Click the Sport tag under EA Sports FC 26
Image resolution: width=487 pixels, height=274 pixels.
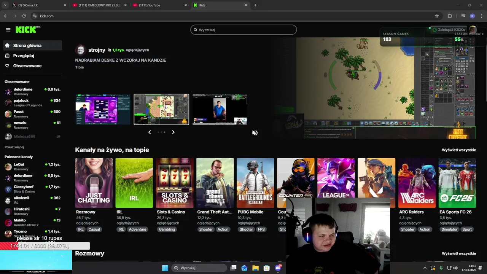click(467, 229)
